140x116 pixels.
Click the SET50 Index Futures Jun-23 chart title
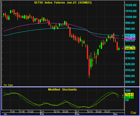(x=63, y=2)
